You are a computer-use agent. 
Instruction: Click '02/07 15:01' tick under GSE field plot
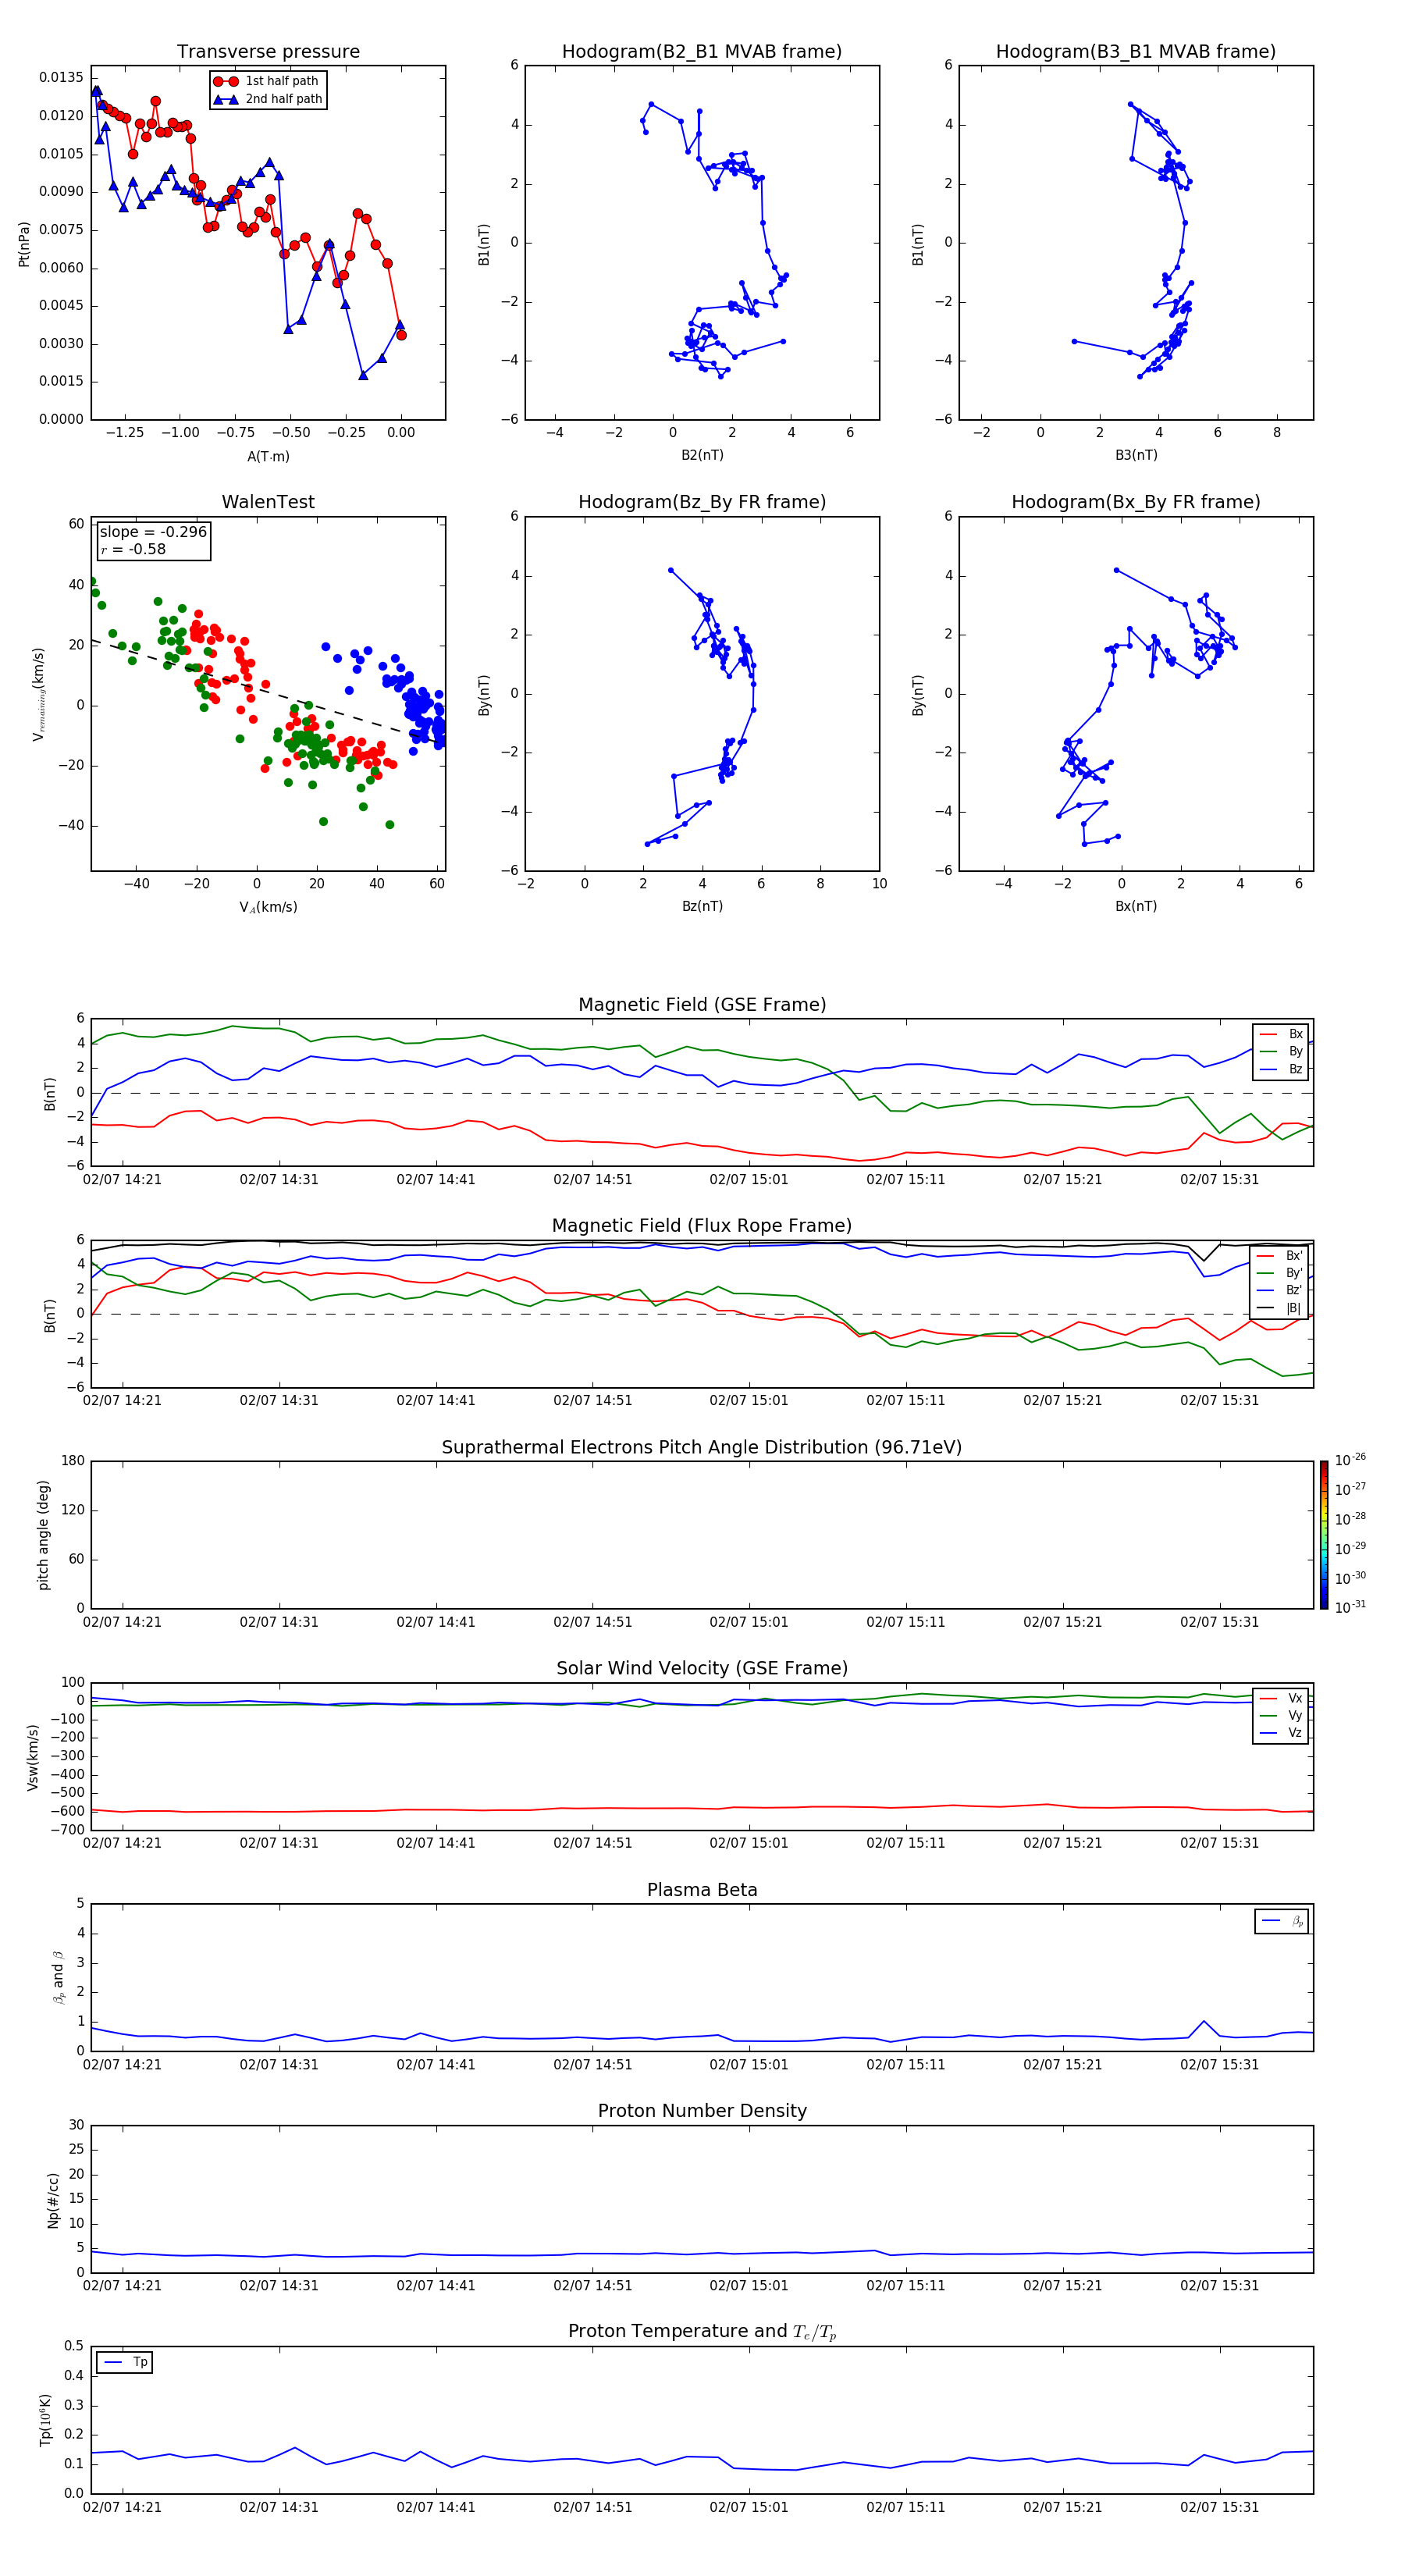coord(749,1180)
